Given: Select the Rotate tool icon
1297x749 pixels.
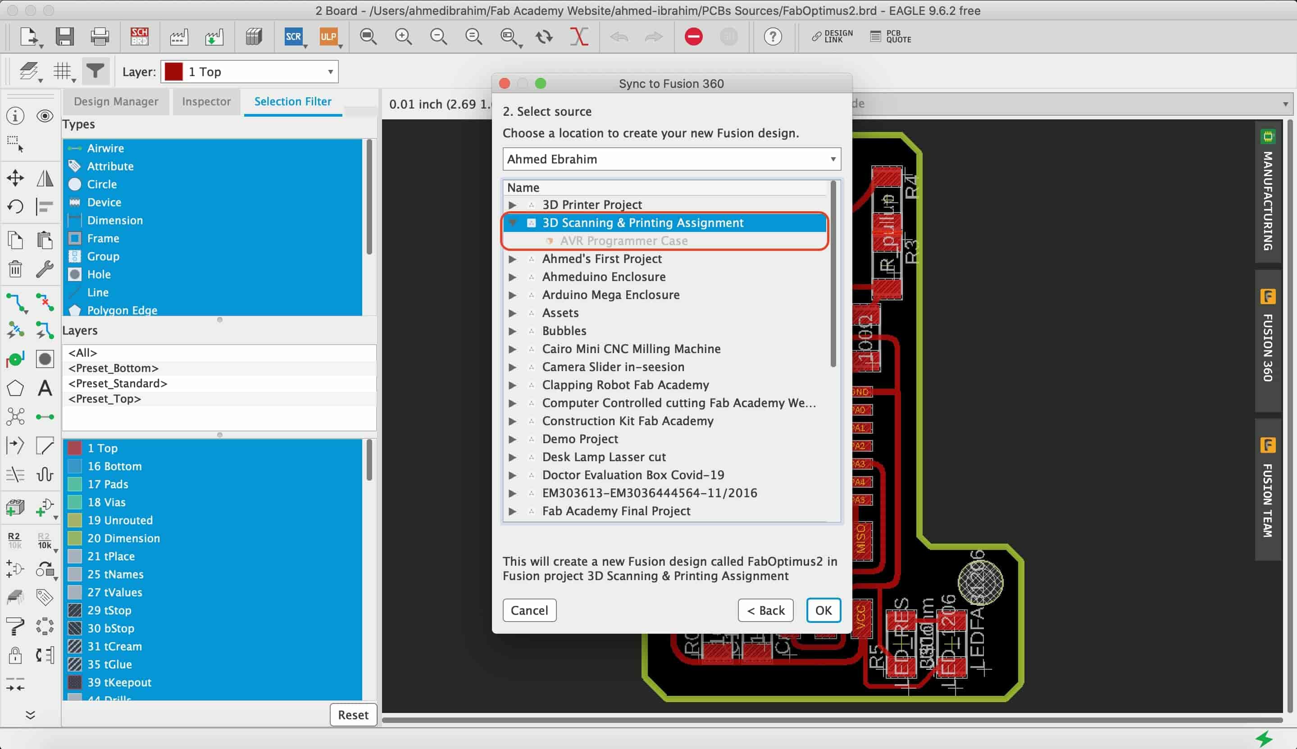Looking at the screenshot, I should pyautogui.click(x=15, y=207).
